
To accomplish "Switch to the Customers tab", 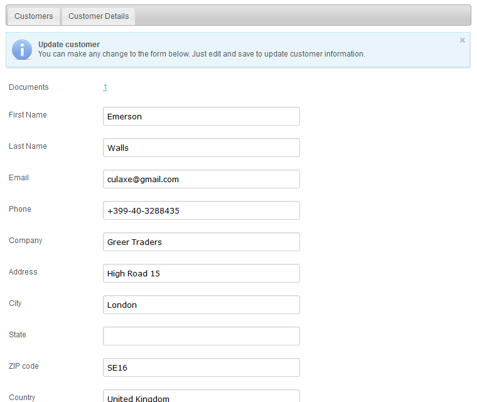I will pos(33,16).
